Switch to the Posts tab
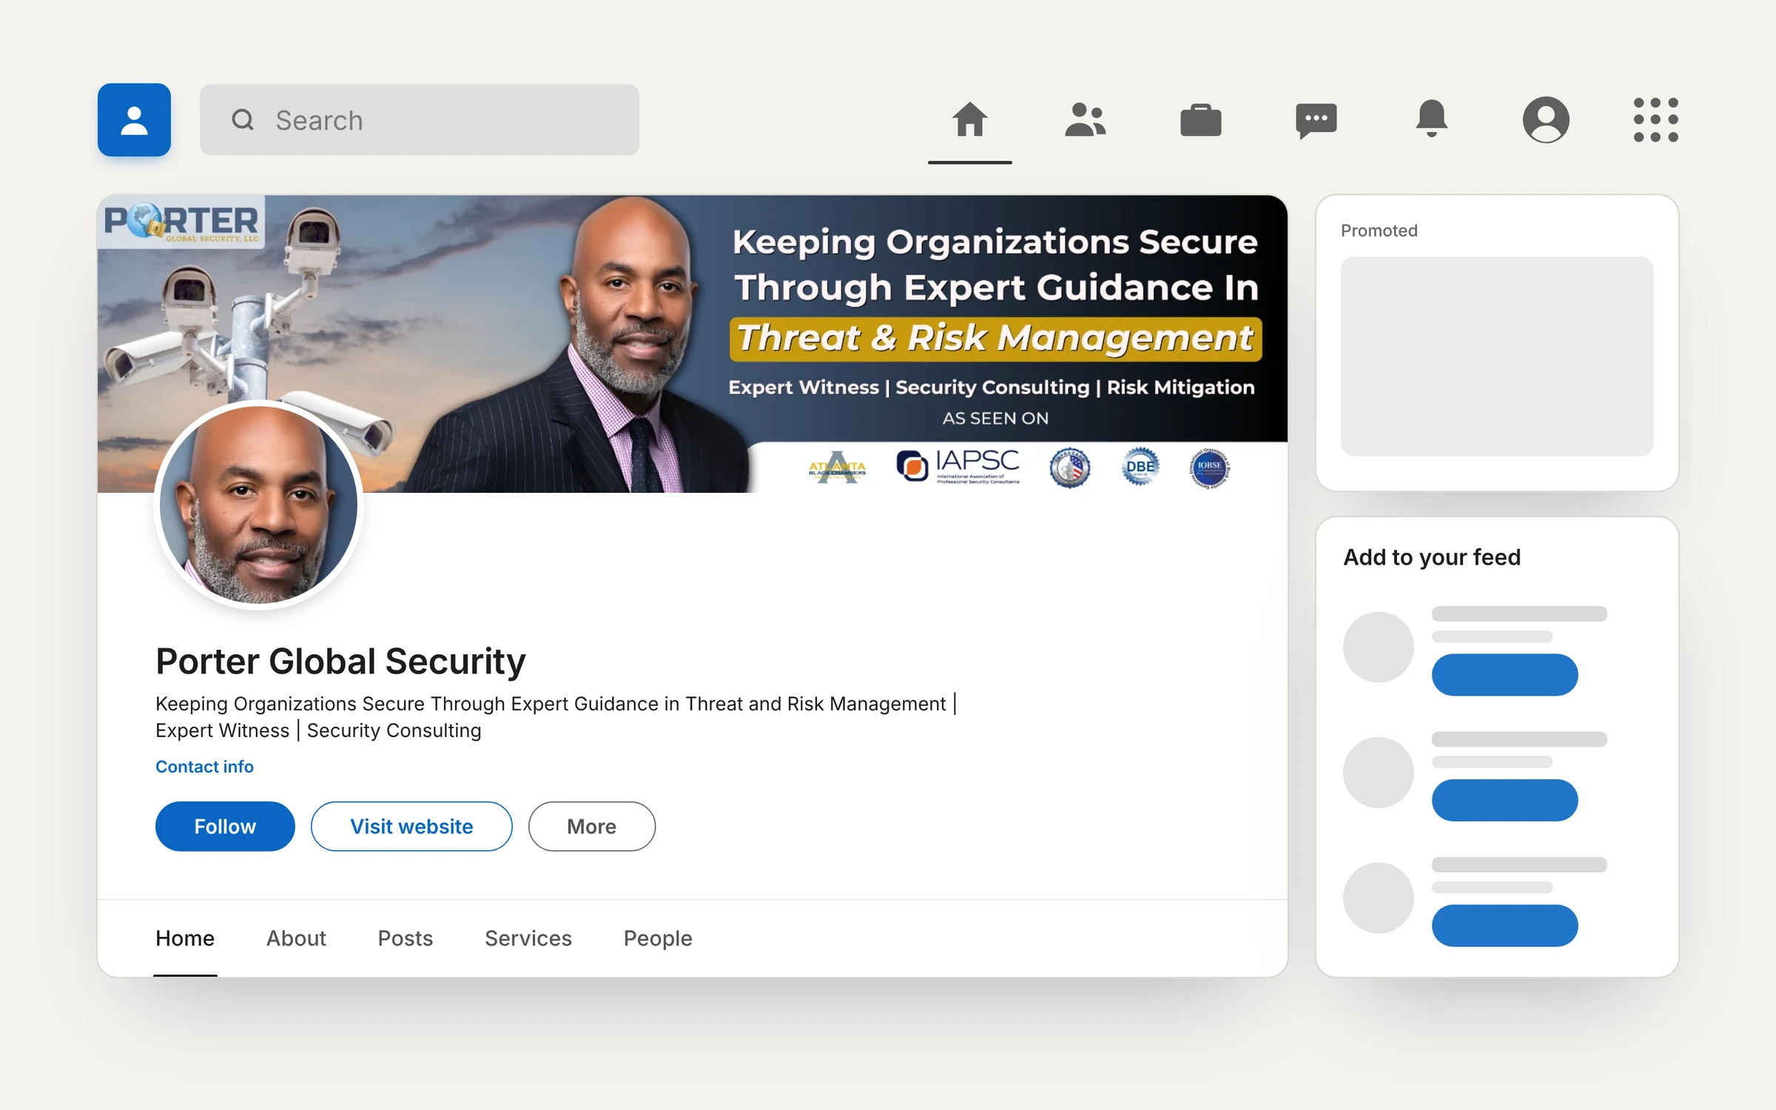This screenshot has width=1776, height=1110. pyautogui.click(x=406, y=938)
